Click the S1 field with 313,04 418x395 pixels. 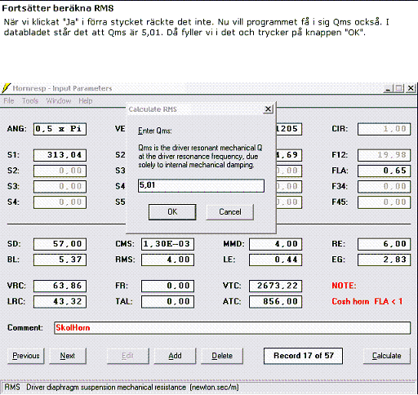[60, 155]
